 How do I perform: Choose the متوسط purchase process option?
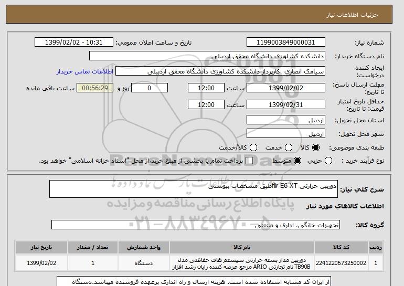pos(297,161)
